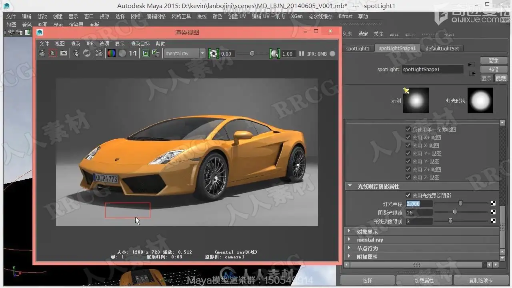Click the map button next to 灯光半径
This screenshot has width=512, height=288.
click(x=493, y=204)
